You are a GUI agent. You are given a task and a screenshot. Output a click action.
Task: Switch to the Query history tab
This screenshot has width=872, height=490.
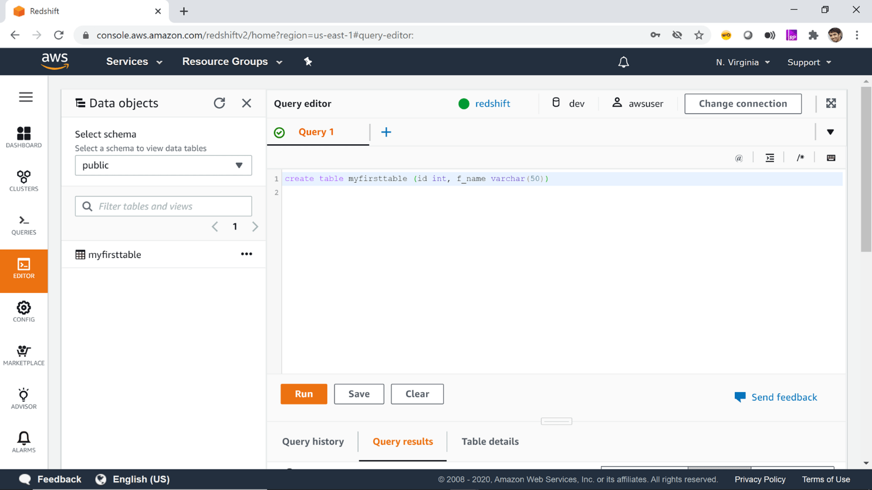[313, 441]
